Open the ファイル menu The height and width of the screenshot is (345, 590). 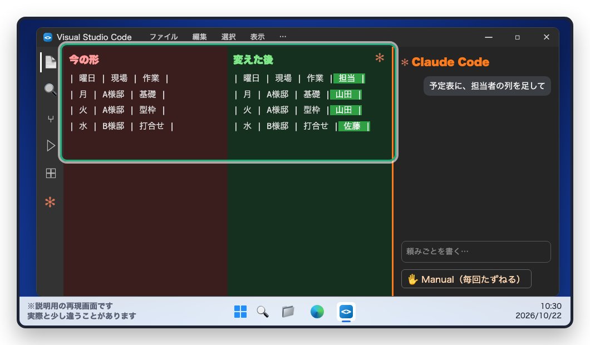click(164, 37)
